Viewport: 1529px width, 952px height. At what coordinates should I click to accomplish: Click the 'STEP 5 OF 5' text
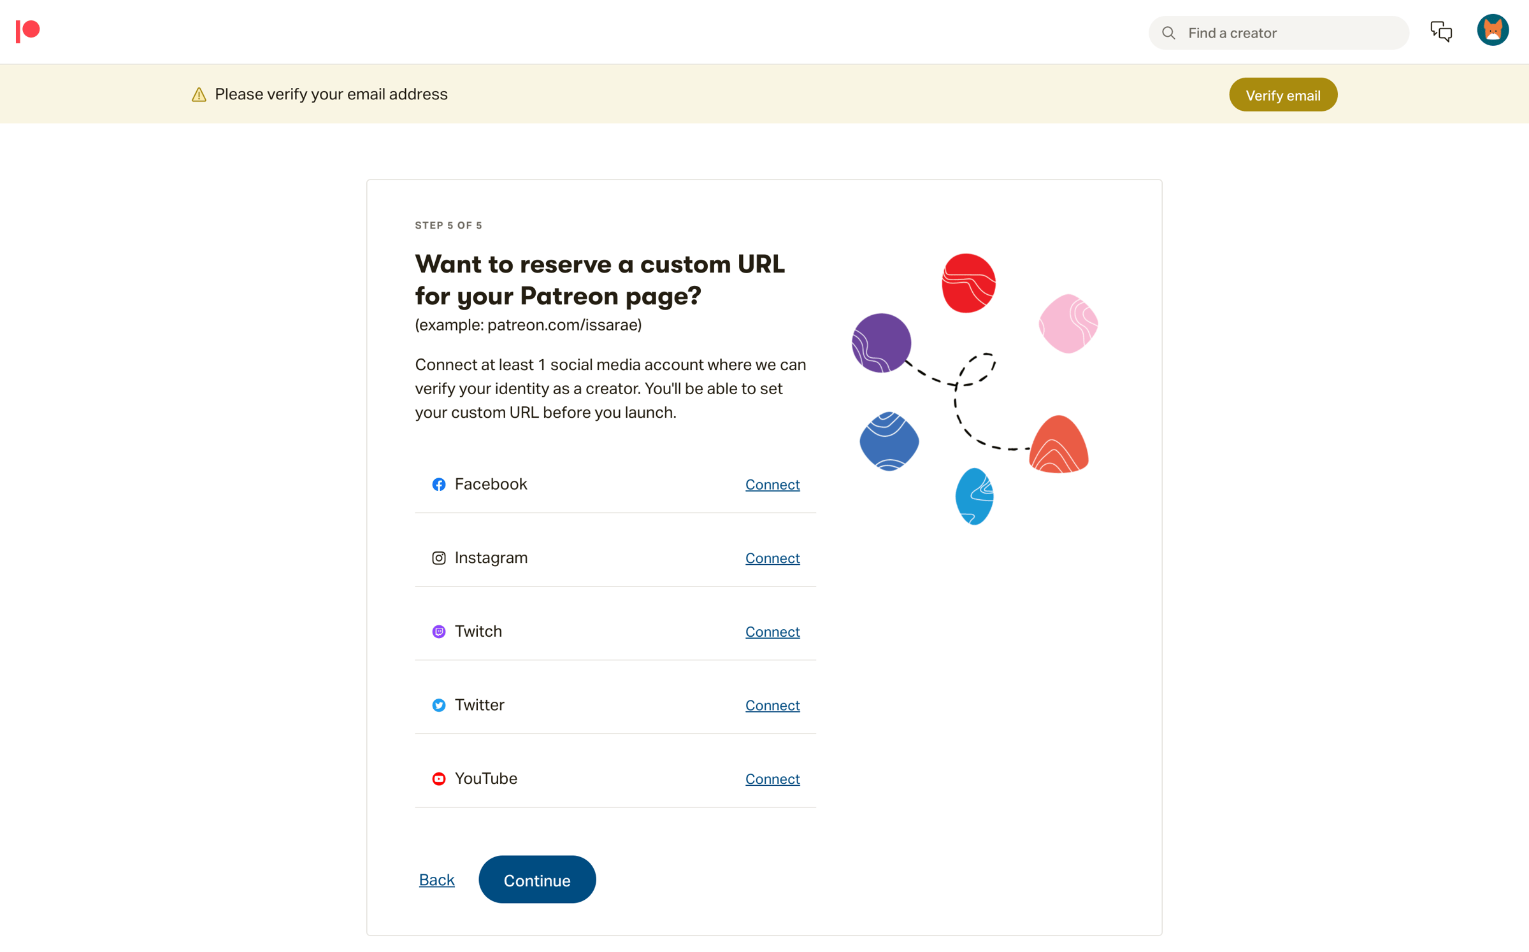pos(449,225)
